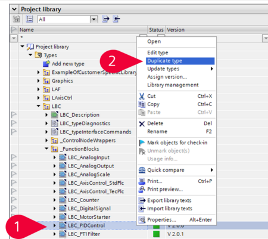268x239 pixels.
Task: Expand the LAxisCtrl folder
Action: click(x=39, y=98)
